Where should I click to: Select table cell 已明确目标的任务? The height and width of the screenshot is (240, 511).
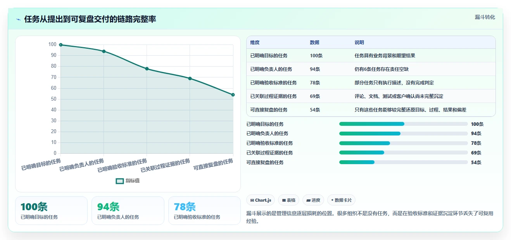(269, 56)
